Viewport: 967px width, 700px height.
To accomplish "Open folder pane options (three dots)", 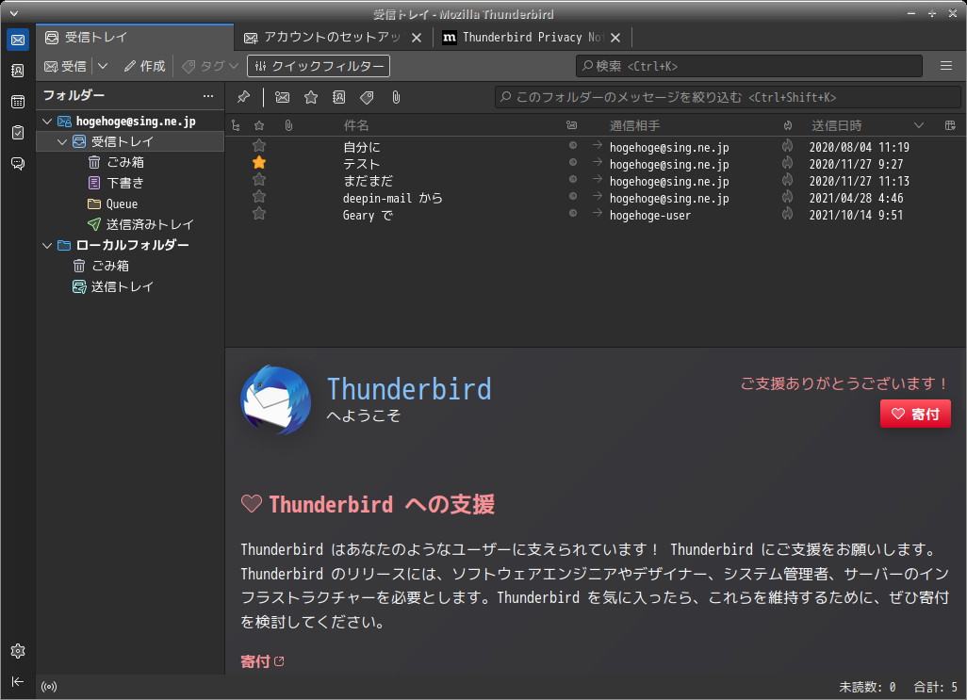I will click(x=208, y=95).
